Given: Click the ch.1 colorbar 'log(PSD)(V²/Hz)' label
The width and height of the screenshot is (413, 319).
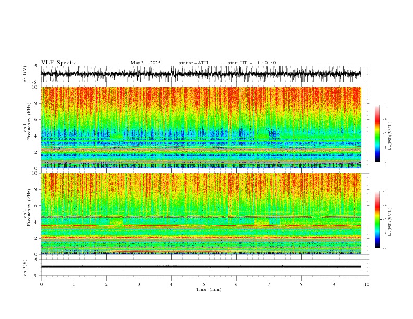Looking at the screenshot, I should (x=390, y=136).
